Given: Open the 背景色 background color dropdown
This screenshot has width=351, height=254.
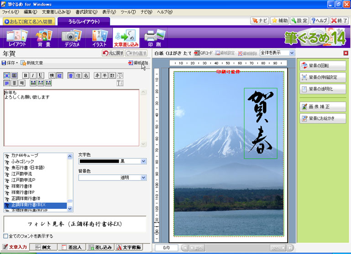Looking at the screenshot, I should (x=143, y=177).
